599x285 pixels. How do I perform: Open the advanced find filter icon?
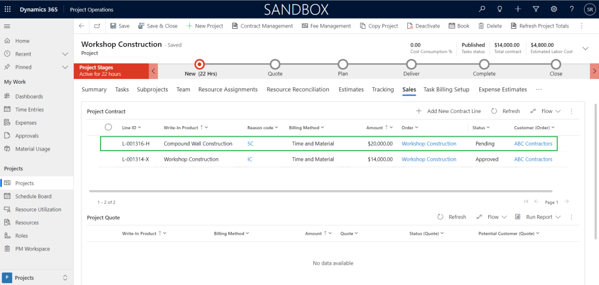pyautogui.click(x=536, y=9)
